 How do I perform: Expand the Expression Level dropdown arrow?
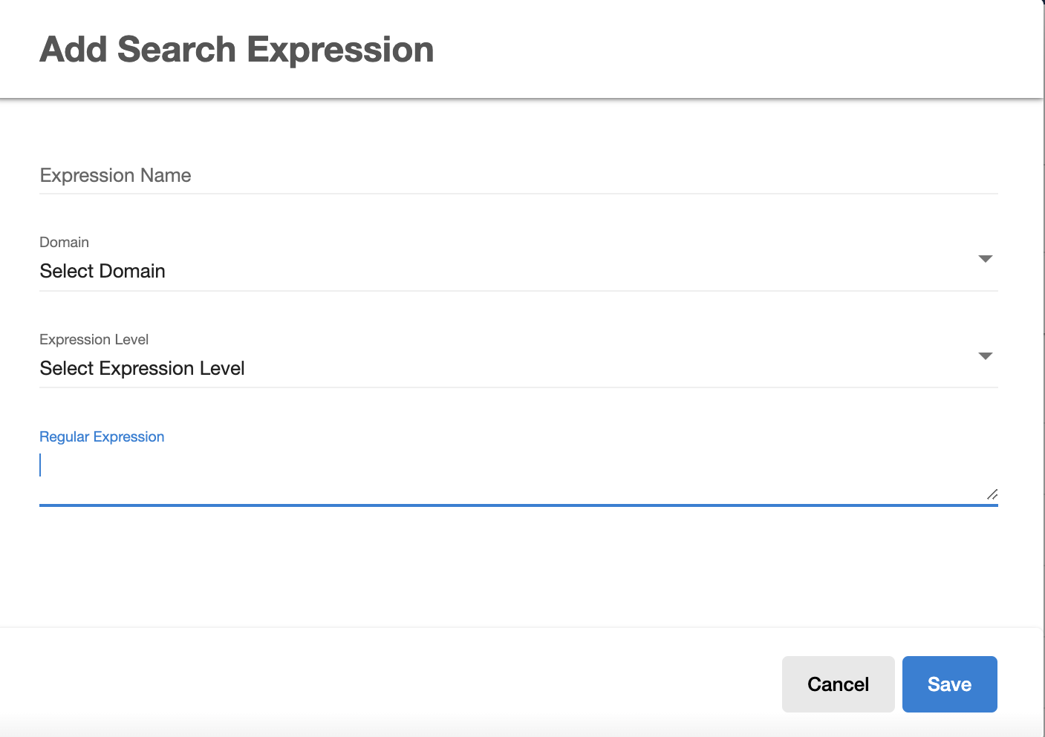[x=986, y=356]
